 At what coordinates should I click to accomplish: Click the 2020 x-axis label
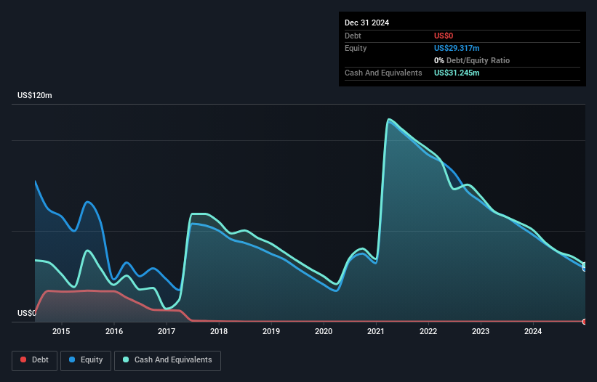click(x=324, y=331)
